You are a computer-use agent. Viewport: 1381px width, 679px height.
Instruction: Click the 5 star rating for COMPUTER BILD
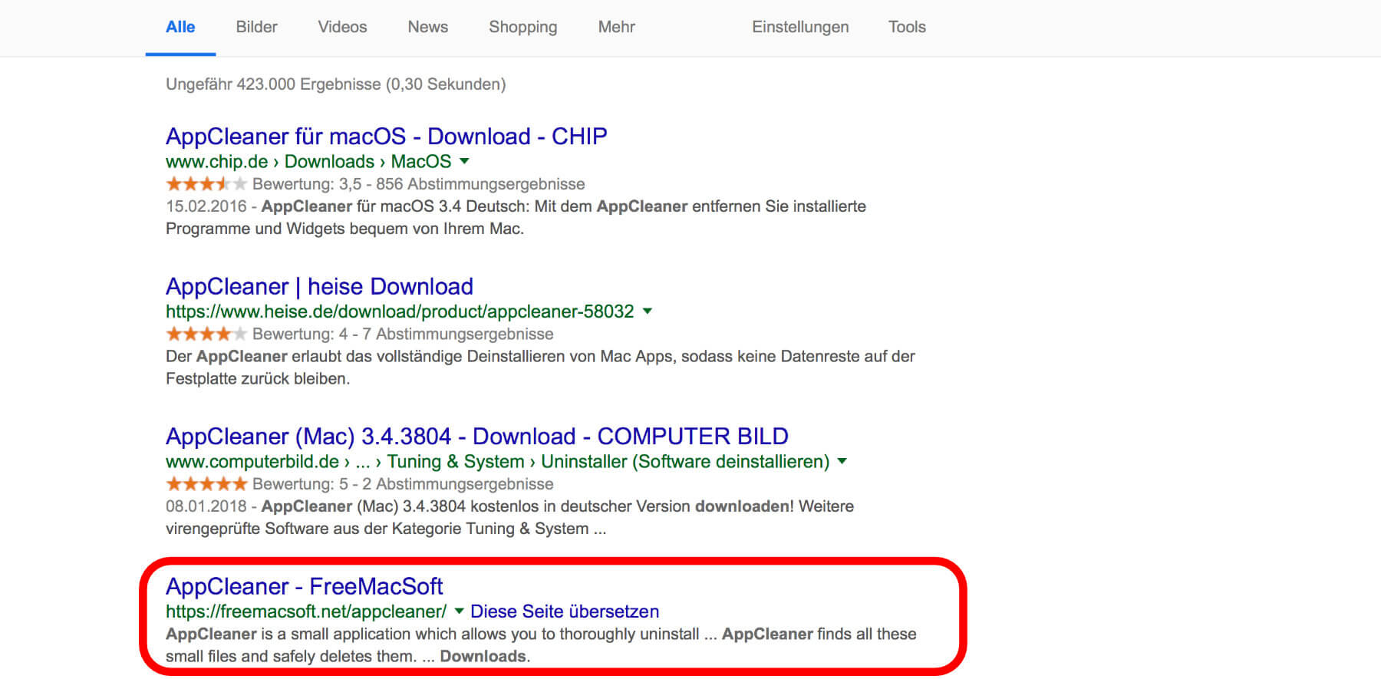[206, 483]
